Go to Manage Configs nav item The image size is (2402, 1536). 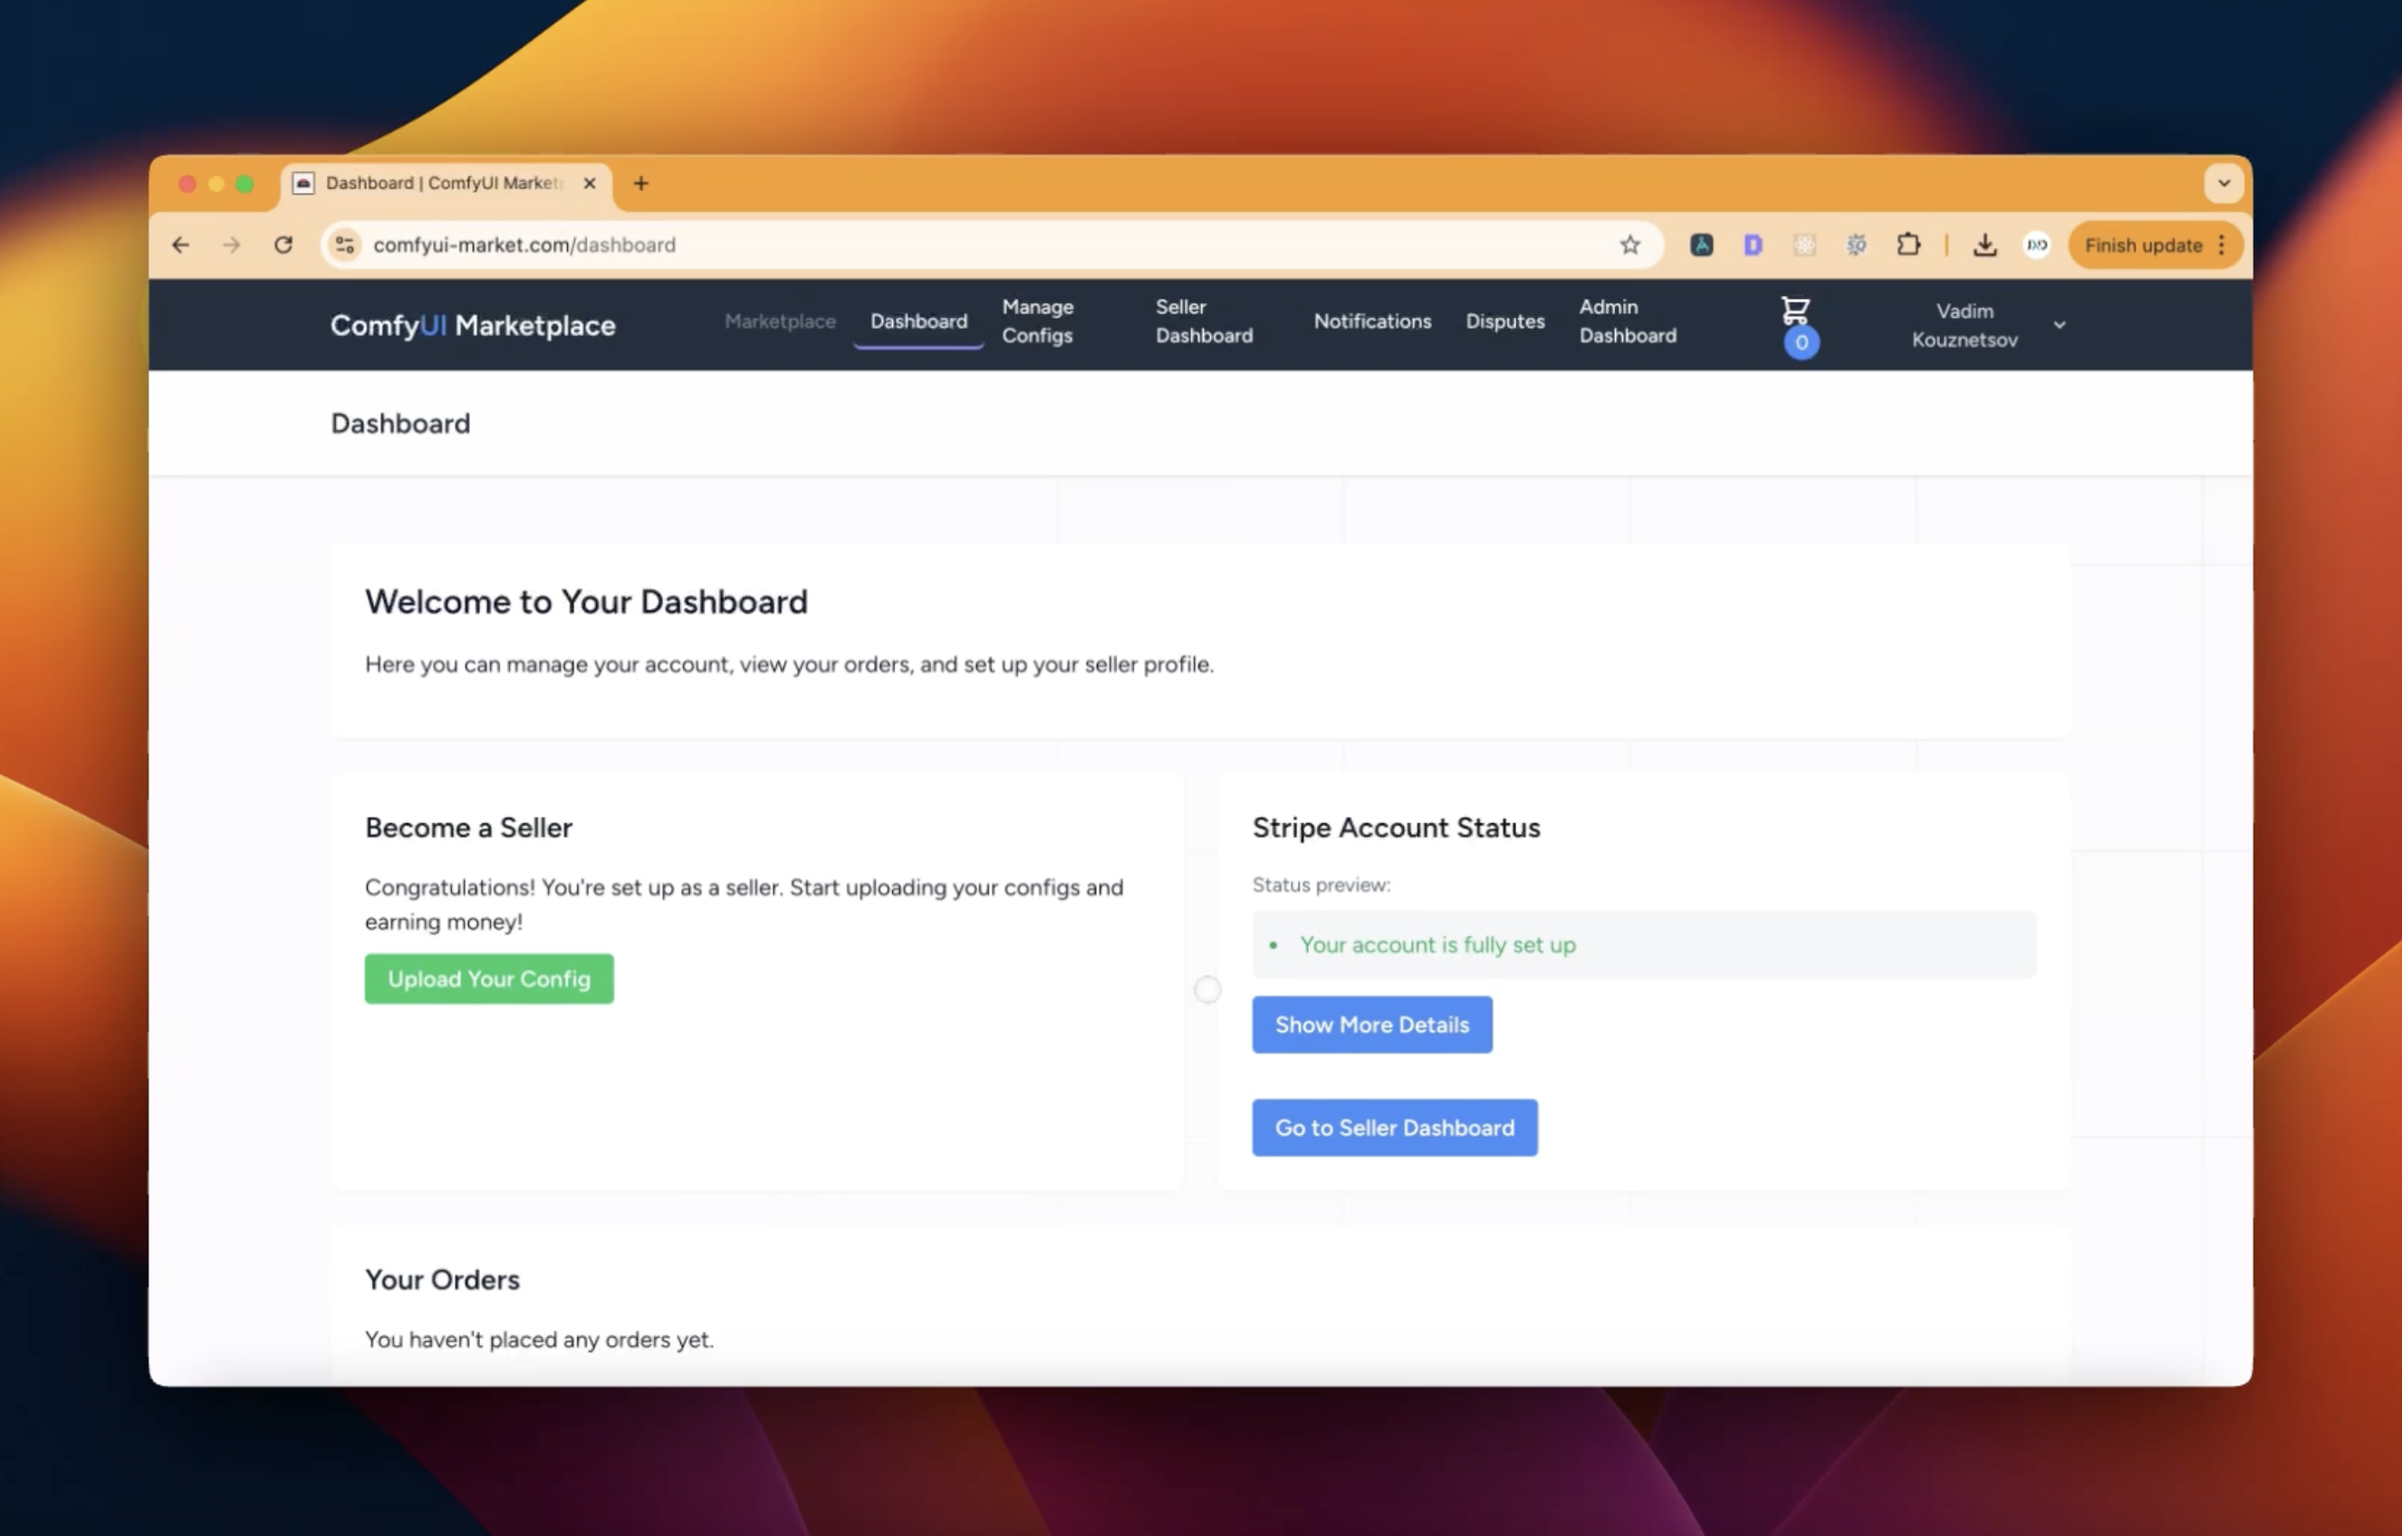1037,322
